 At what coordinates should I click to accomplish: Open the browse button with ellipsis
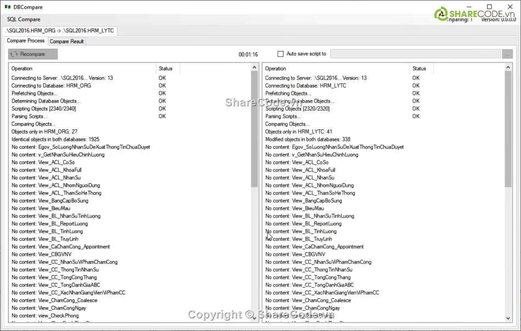click(x=507, y=54)
